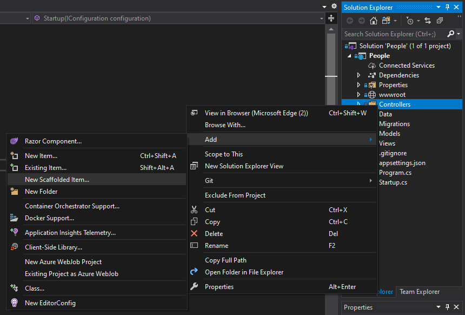465x315 pixels.
Task: Select Startup.cs in the solution tree
Action: 393,182
